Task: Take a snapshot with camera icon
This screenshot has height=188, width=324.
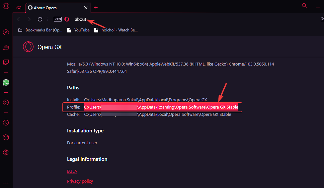Action: pos(322,19)
